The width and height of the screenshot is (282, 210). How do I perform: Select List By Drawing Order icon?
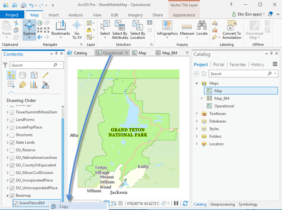coord(11,75)
